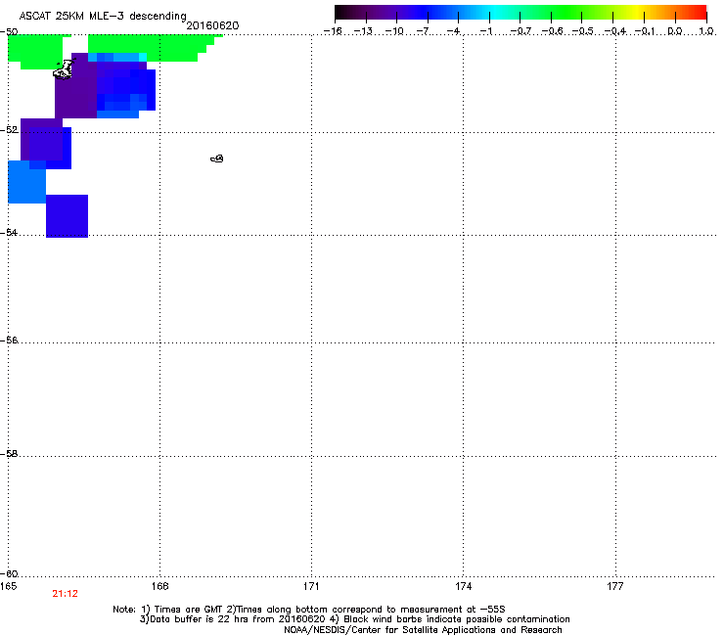Image resolution: width=724 pixels, height=636 pixels.
Task: Click the 1.0 label on the color scale
Action: (706, 31)
